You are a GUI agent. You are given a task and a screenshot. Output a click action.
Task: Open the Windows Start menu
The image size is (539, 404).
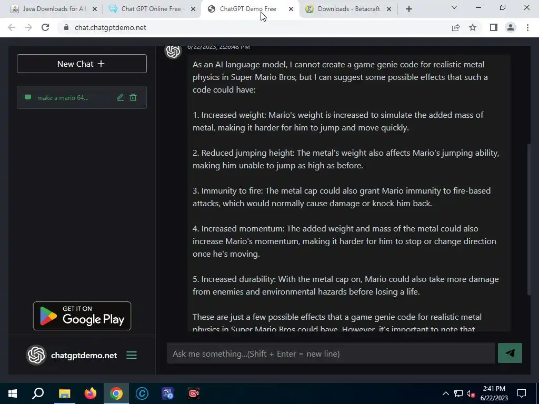[13, 393]
